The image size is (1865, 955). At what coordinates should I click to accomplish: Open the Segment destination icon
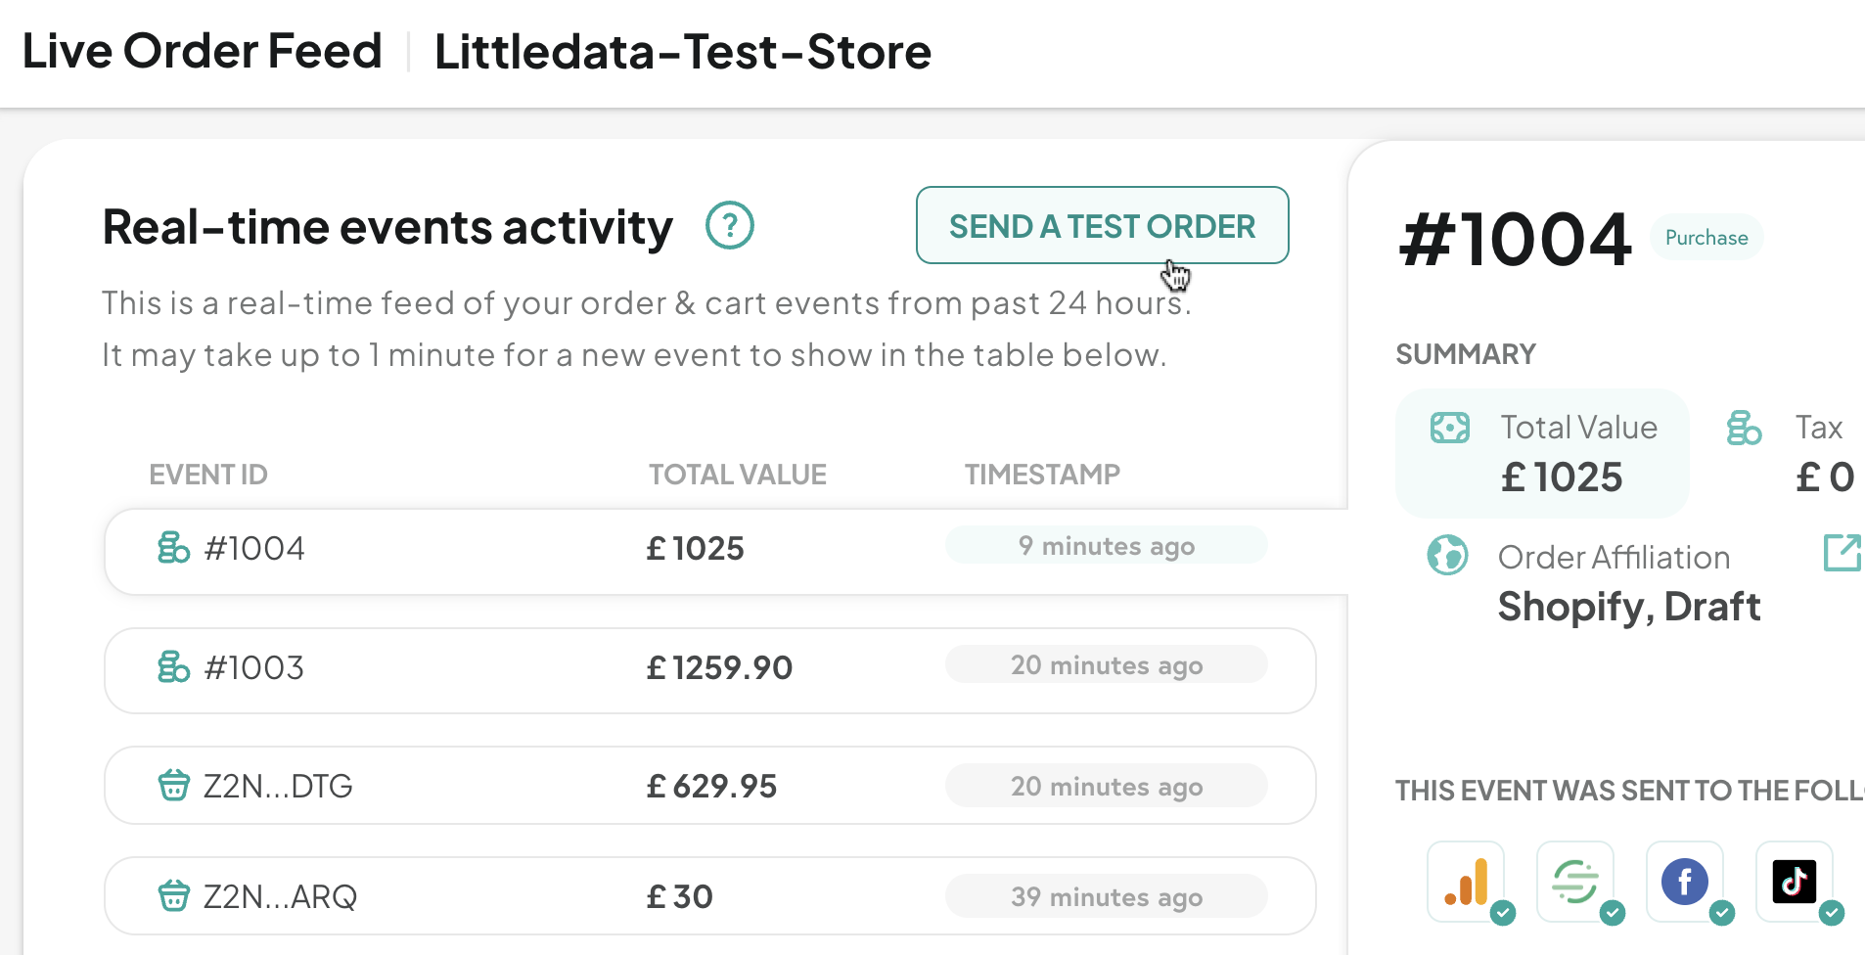1575,882
